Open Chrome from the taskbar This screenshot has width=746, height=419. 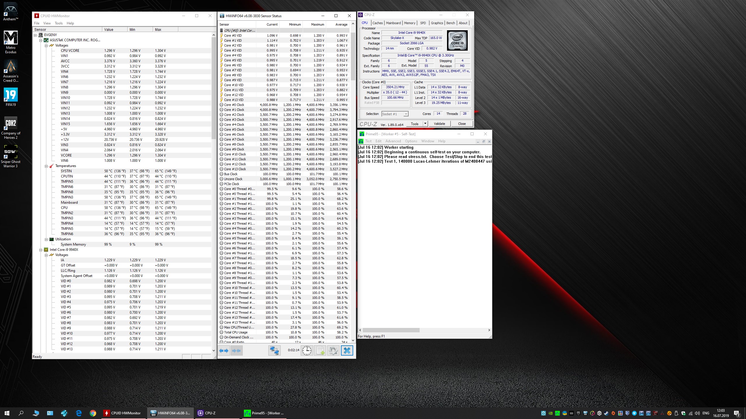click(x=93, y=413)
